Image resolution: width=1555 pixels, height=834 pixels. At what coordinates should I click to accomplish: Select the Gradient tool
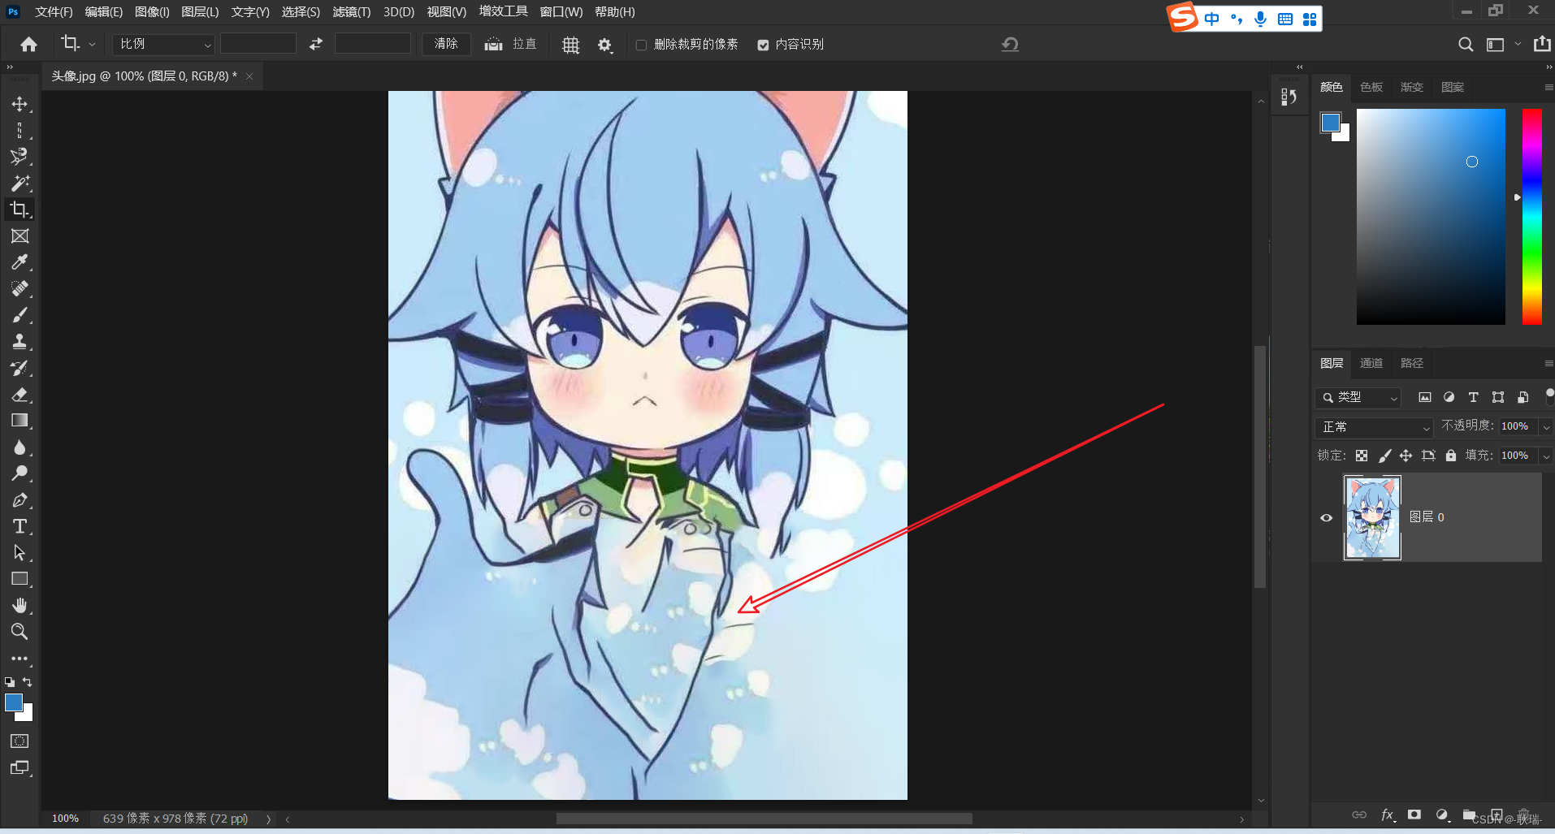point(19,421)
